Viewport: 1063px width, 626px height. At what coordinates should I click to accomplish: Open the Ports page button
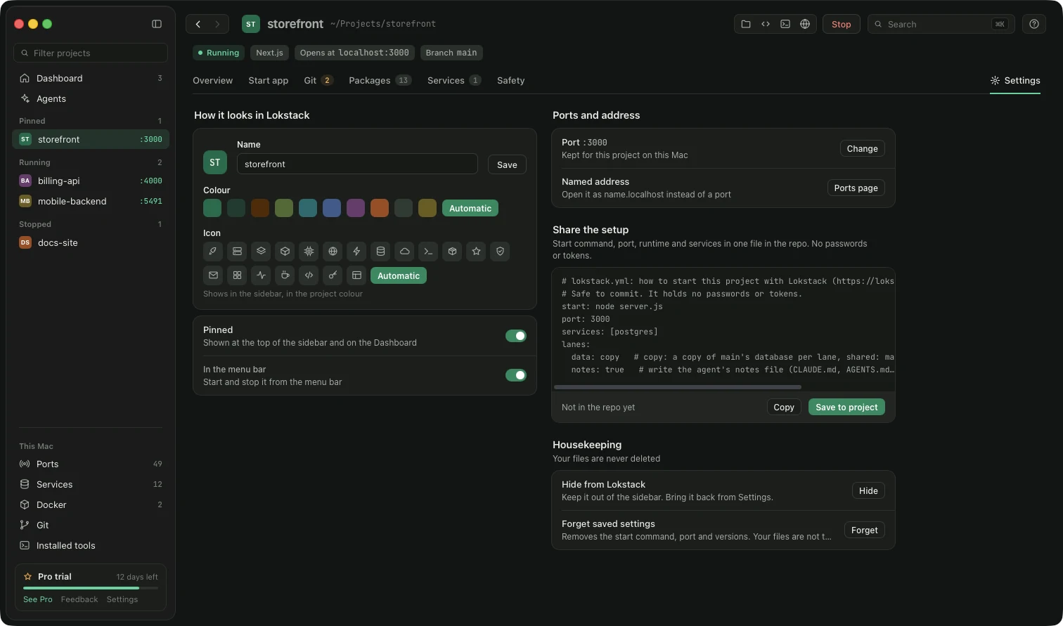tap(856, 188)
